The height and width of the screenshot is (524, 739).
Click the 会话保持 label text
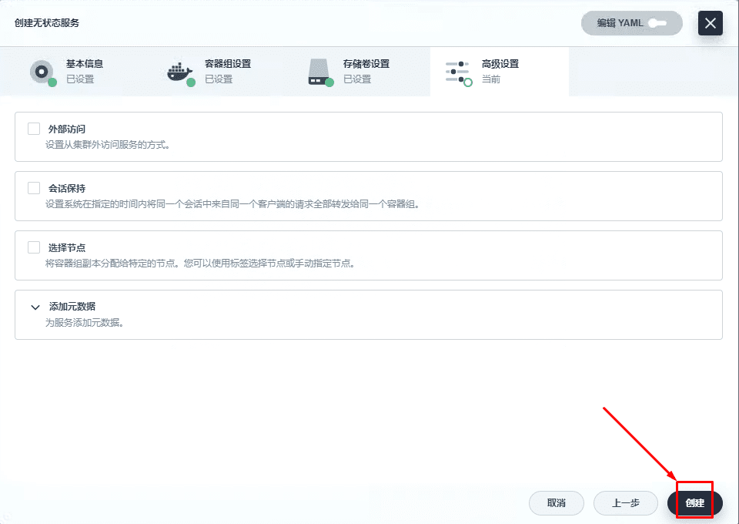click(67, 189)
